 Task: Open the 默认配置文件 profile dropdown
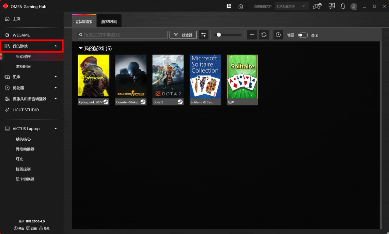(291, 7)
